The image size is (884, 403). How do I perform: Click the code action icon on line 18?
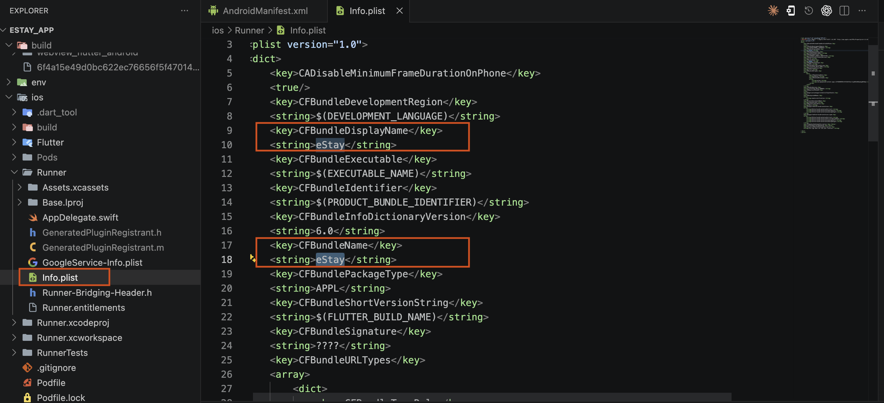pyautogui.click(x=253, y=258)
